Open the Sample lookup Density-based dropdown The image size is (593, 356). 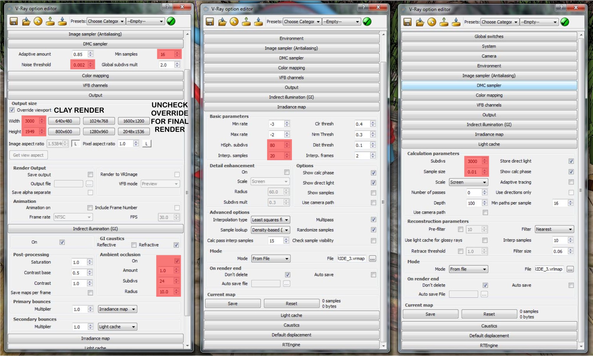pyautogui.click(x=270, y=230)
